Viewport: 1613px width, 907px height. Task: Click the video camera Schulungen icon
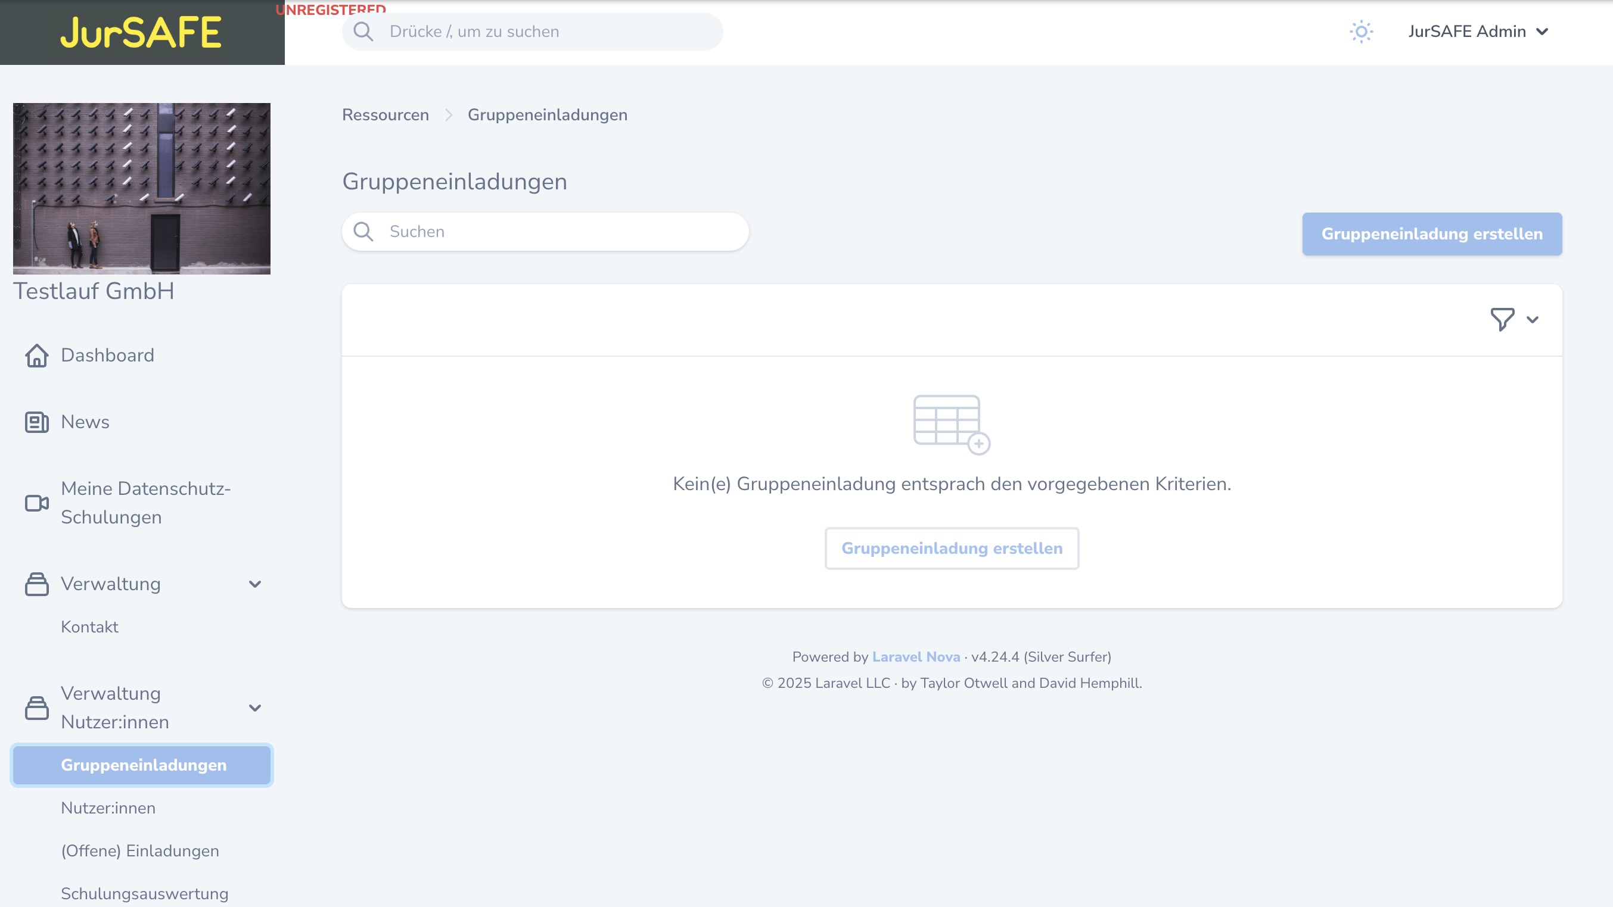[x=36, y=503]
